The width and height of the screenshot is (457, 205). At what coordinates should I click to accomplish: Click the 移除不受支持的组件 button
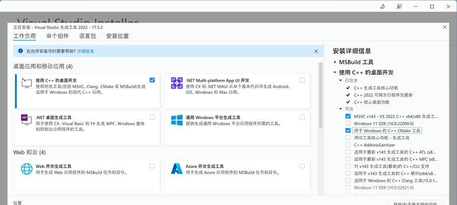(415, 202)
